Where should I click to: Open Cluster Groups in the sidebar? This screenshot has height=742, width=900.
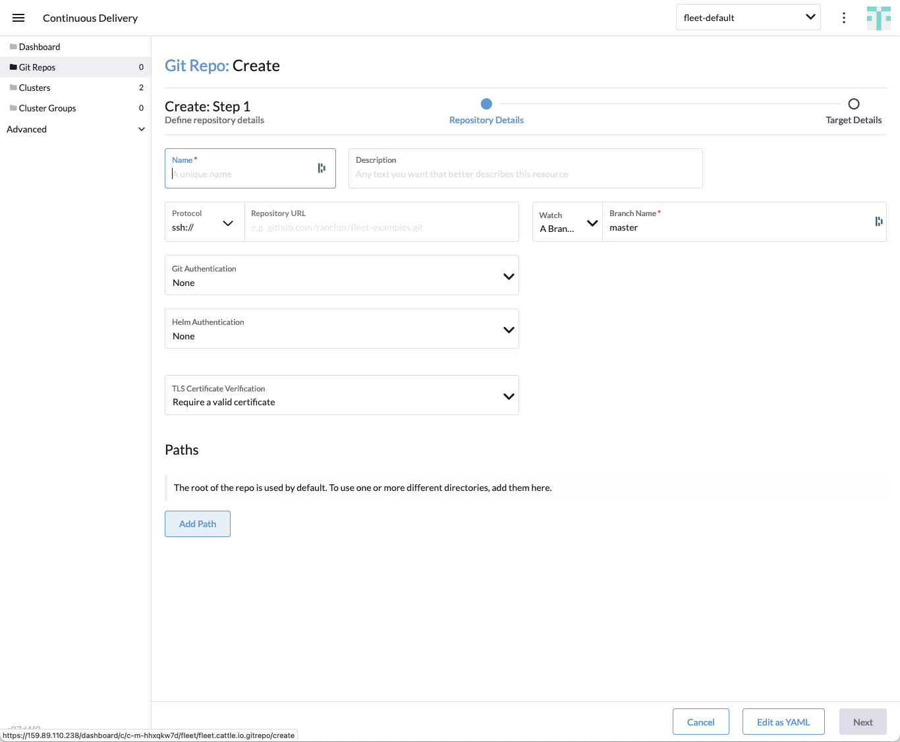tap(76, 108)
